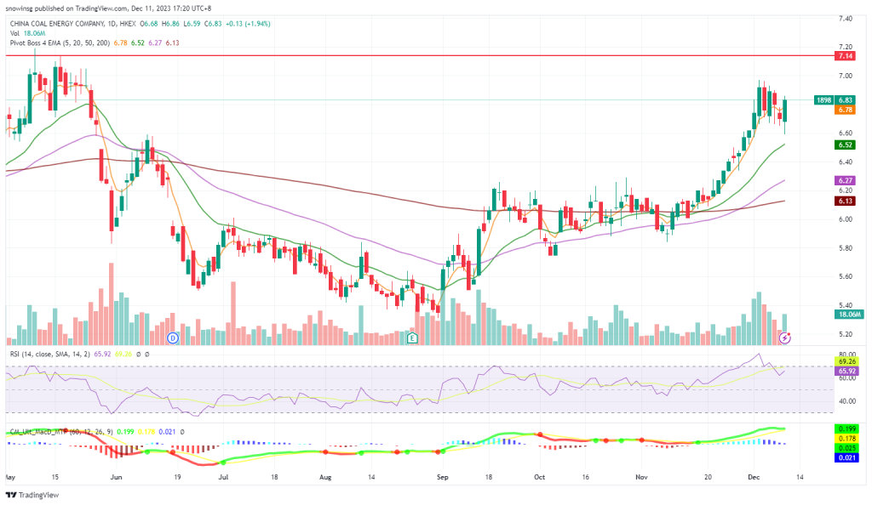Click the 'Jun' time axis label
The image size is (872, 505).
(x=116, y=477)
